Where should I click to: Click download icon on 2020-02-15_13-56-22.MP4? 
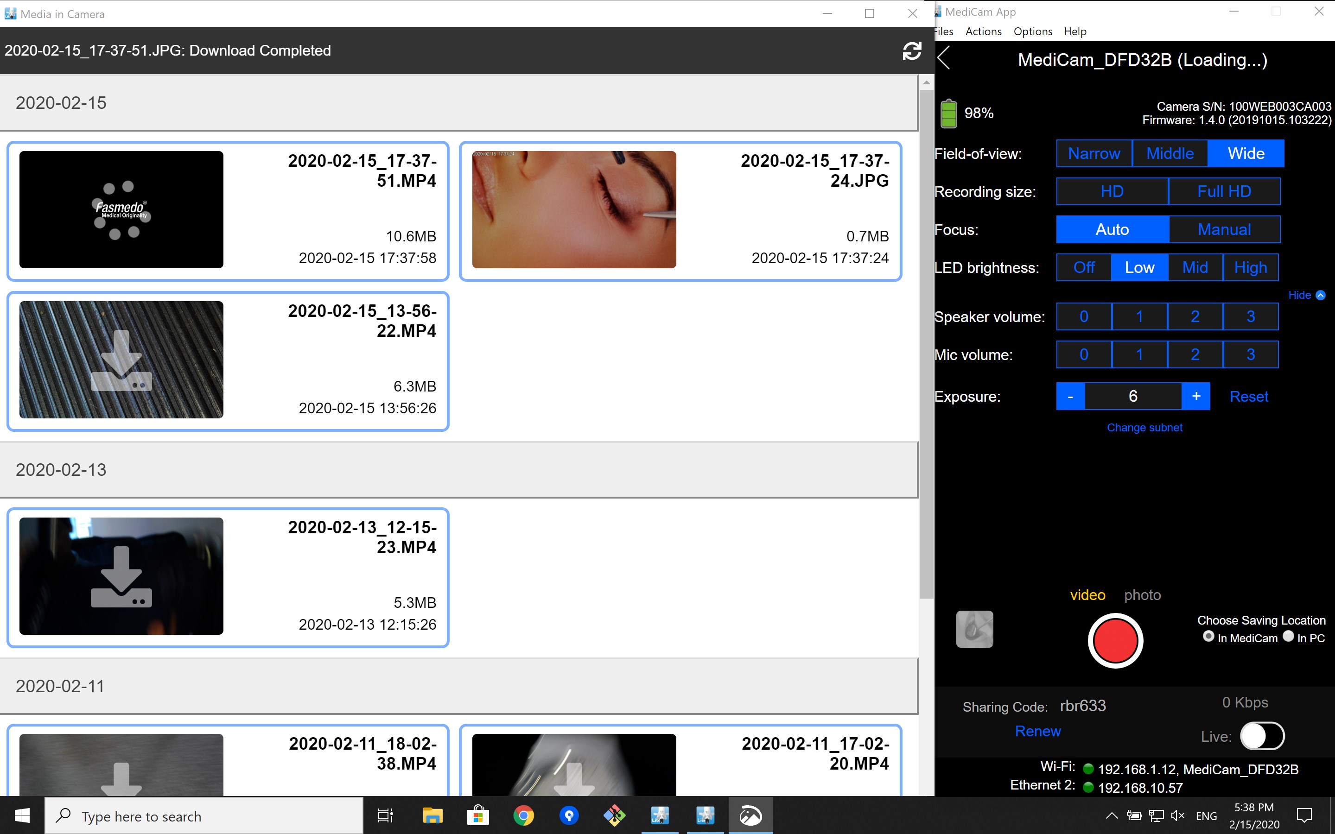121,360
